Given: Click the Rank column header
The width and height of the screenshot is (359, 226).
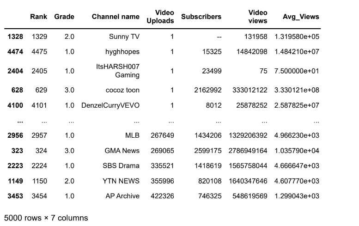Looking at the screenshot, I should (38, 17).
